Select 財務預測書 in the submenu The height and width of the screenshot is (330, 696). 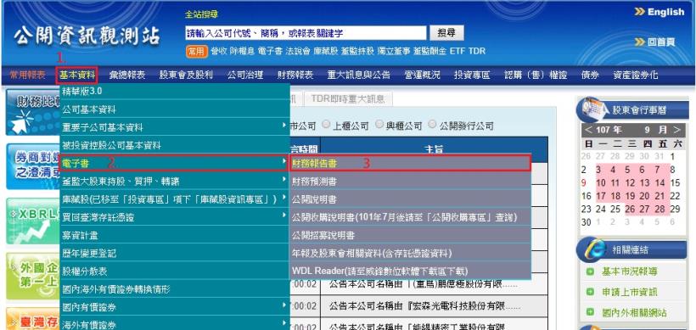pos(410,181)
